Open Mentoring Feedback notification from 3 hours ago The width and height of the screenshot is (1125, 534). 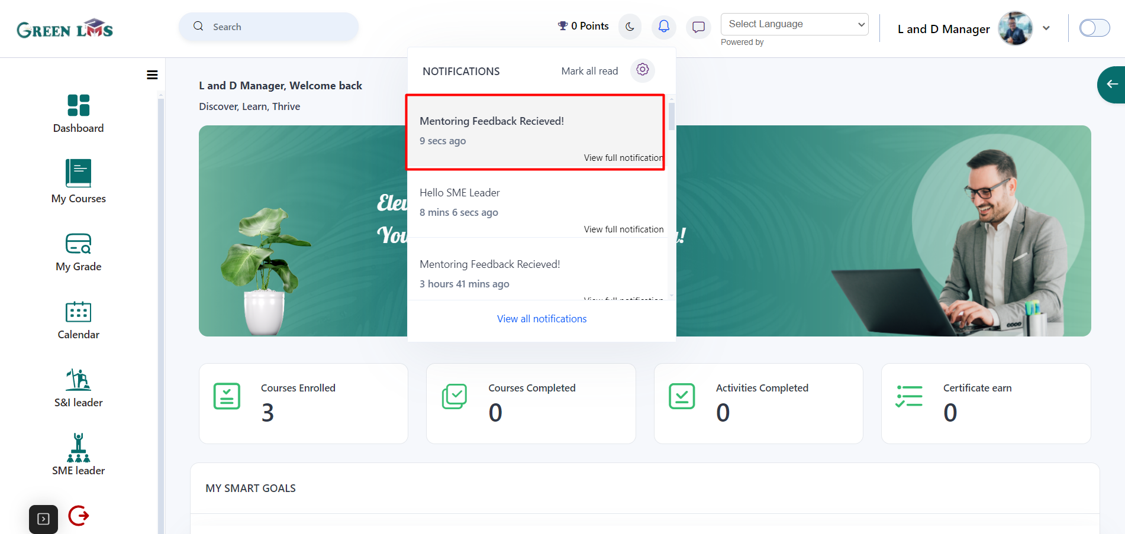[x=537, y=269]
